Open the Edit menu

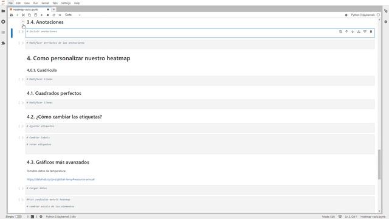18,3
